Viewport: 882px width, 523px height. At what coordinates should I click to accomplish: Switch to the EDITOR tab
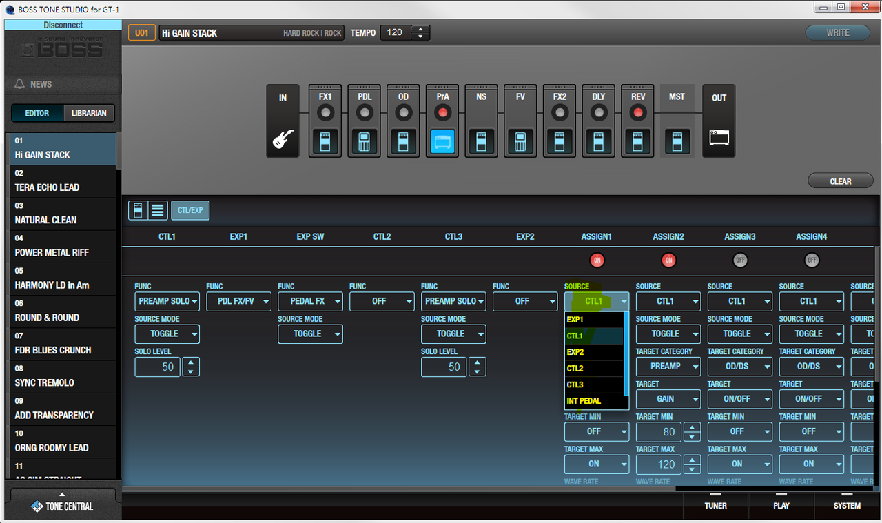[37, 113]
